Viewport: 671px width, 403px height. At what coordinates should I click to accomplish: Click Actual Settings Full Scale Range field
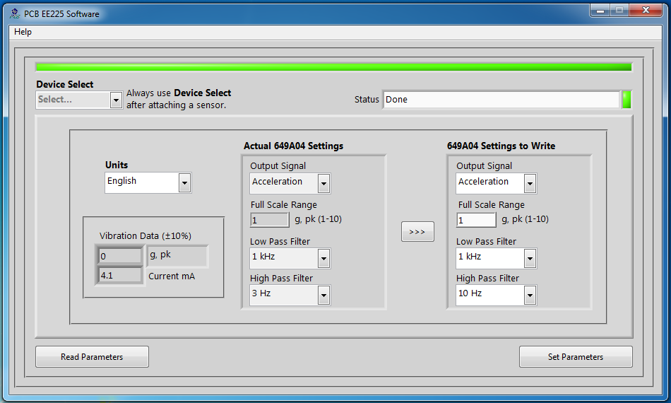(270, 220)
